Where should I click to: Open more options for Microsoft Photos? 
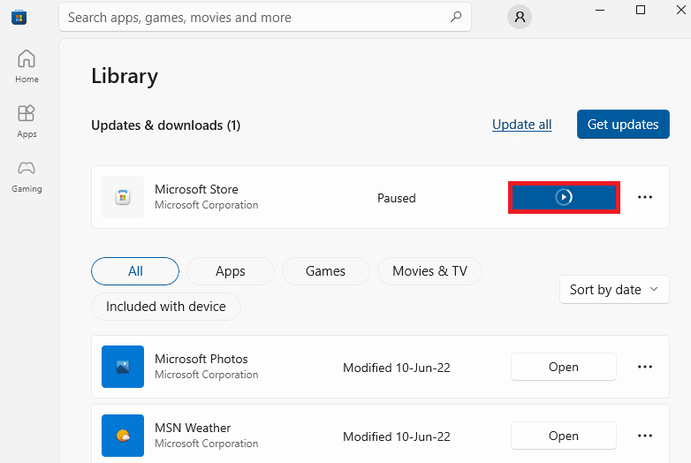[x=645, y=367]
